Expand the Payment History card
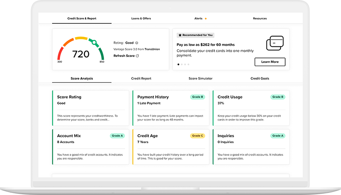Screen dimensions: 341x195 pos(171,108)
